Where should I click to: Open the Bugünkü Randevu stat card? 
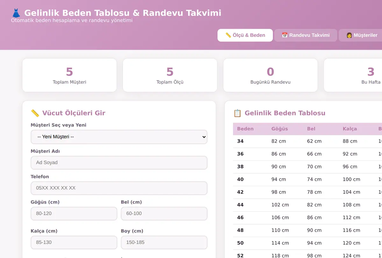[270, 75]
